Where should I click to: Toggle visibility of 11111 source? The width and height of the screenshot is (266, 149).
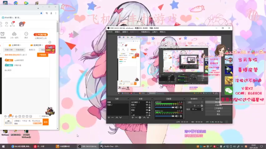click(x=147, y=108)
